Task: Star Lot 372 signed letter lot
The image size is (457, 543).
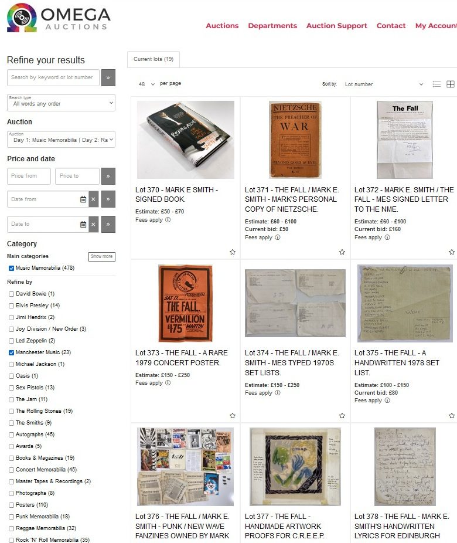Action: pos(452,252)
